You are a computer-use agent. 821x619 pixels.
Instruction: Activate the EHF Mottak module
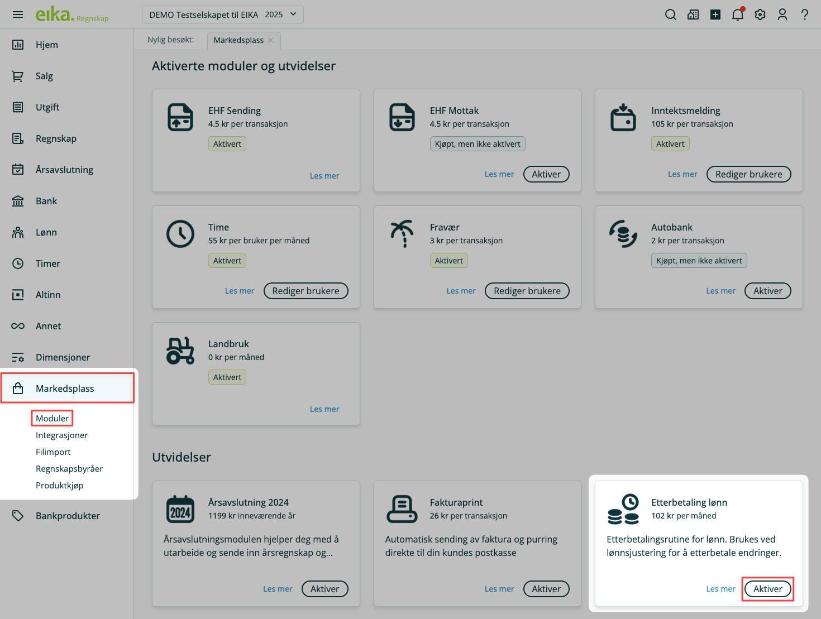click(x=546, y=174)
